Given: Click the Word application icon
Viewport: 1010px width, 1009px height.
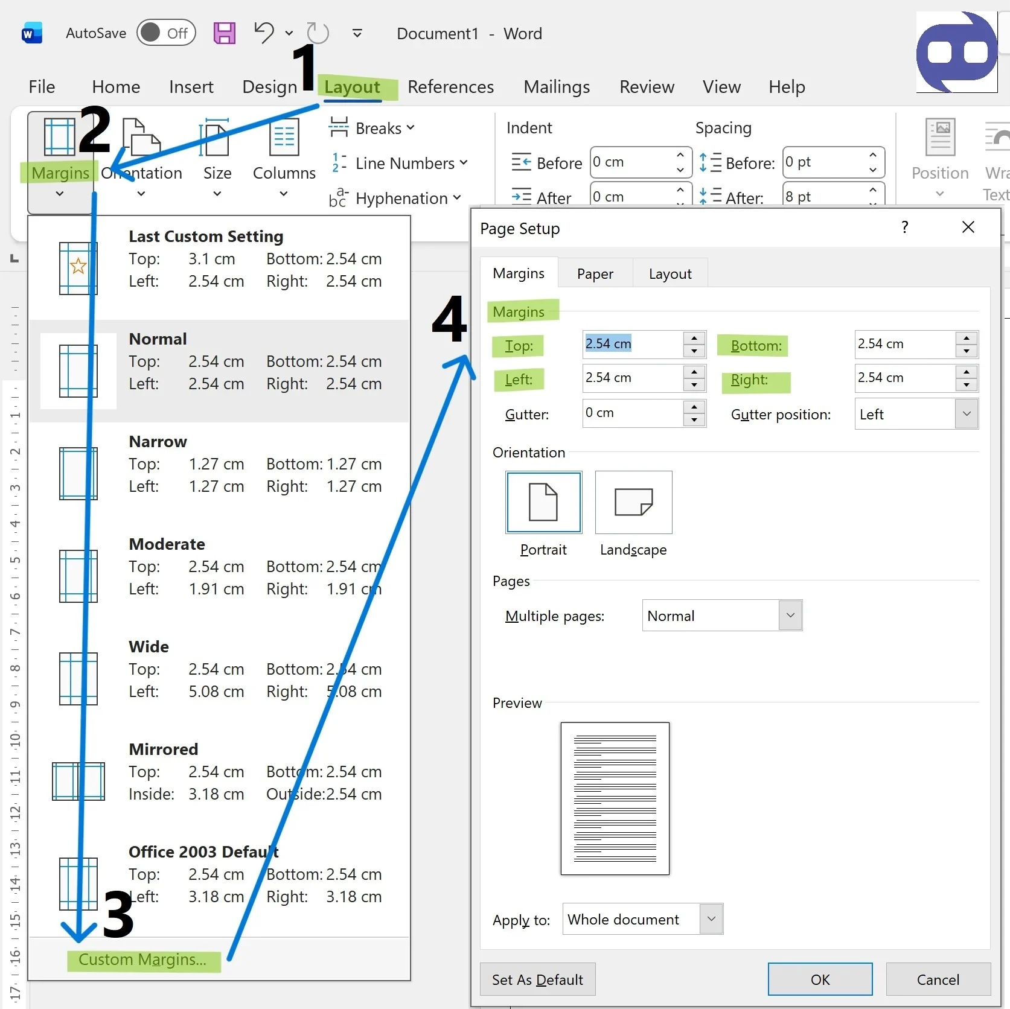Looking at the screenshot, I should [x=31, y=33].
